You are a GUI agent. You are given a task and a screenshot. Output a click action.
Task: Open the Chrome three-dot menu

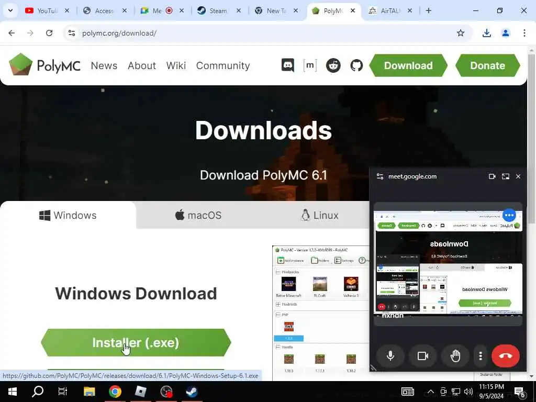pos(524,33)
